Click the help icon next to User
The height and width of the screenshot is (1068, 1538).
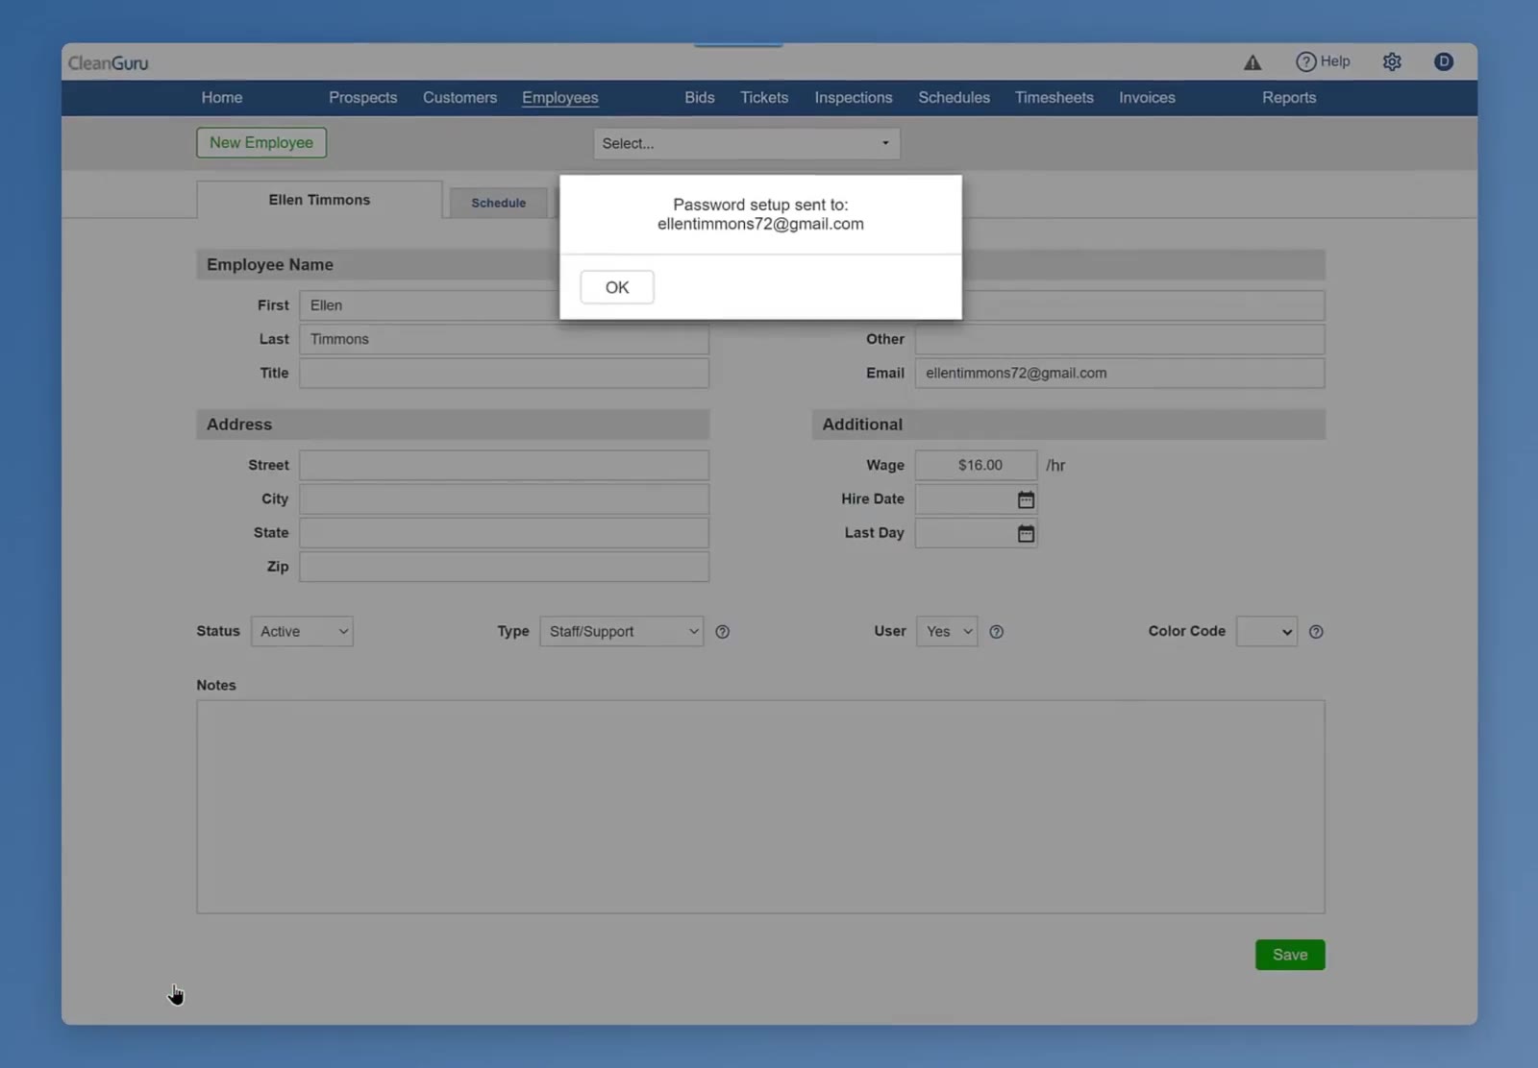(996, 632)
